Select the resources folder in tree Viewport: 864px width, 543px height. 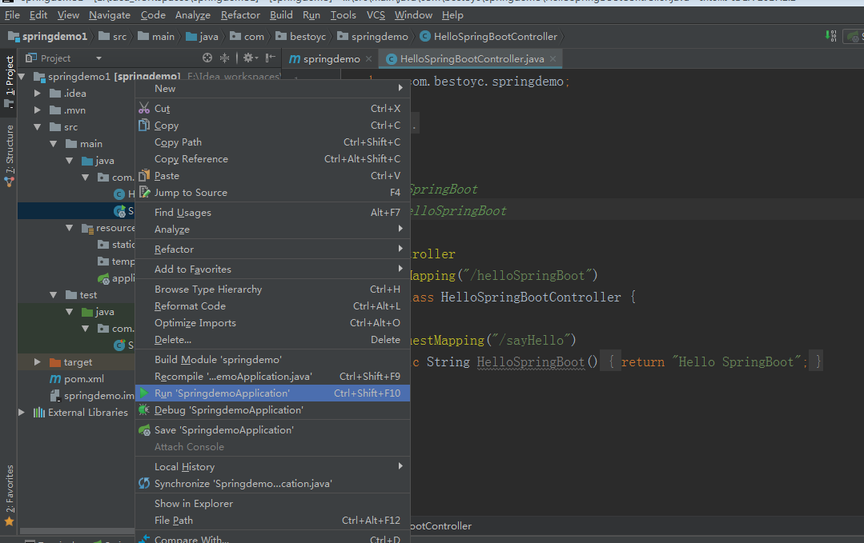point(107,228)
